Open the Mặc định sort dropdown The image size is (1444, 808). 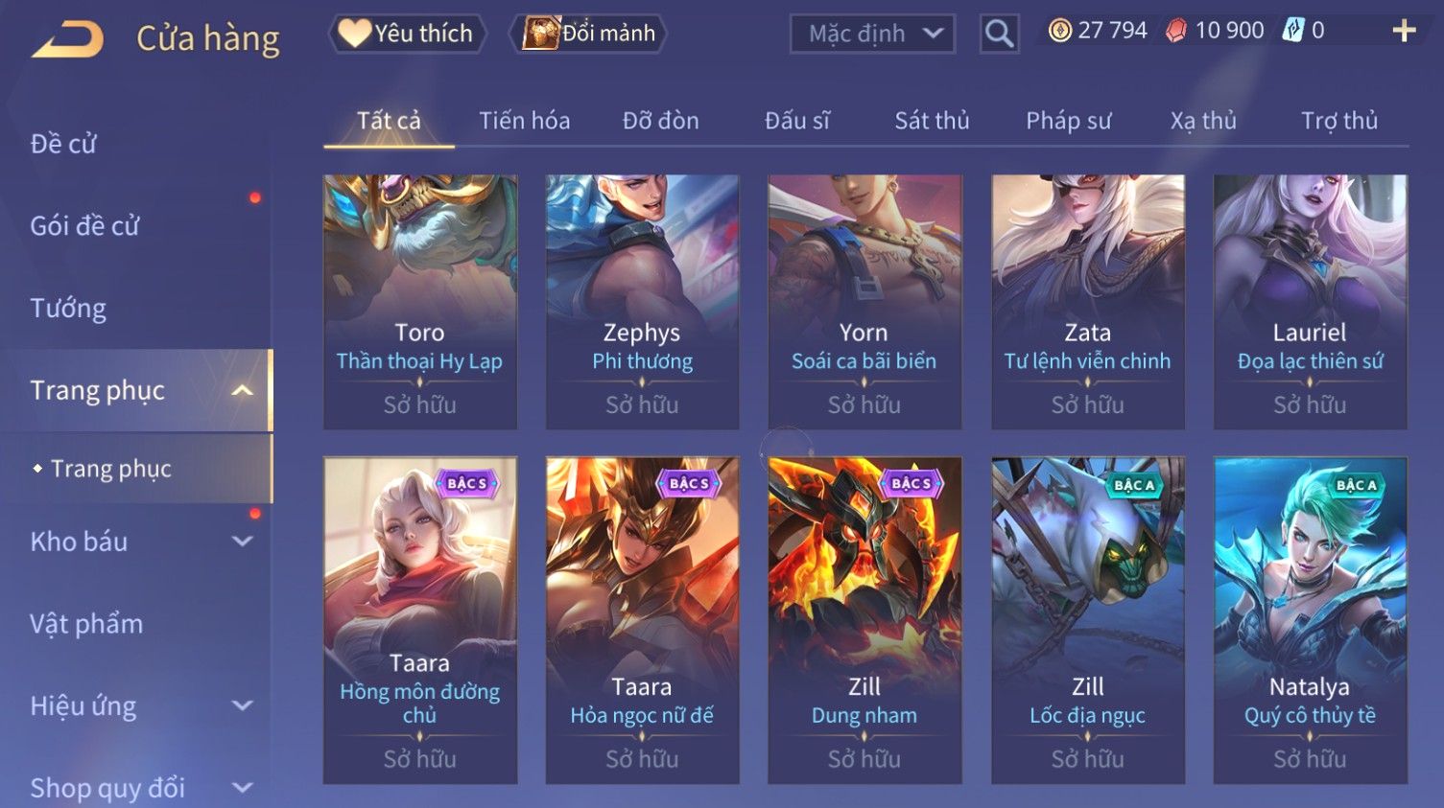(872, 35)
